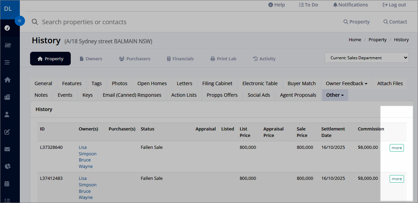Click the Settlement Date column header
This screenshot has width=418, height=203.
(x=333, y=132)
